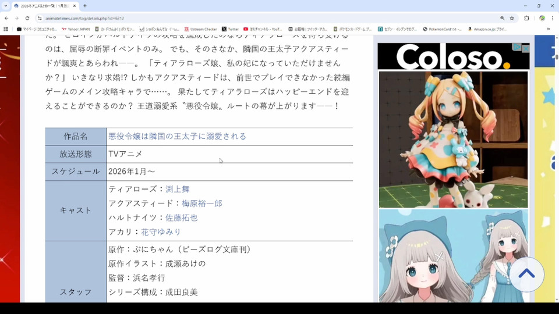Open the Twitter bookmark
559x314 pixels.
tap(231, 29)
